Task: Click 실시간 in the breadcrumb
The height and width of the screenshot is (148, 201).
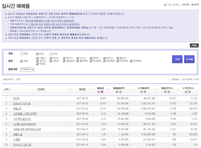Action: point(195,4)
